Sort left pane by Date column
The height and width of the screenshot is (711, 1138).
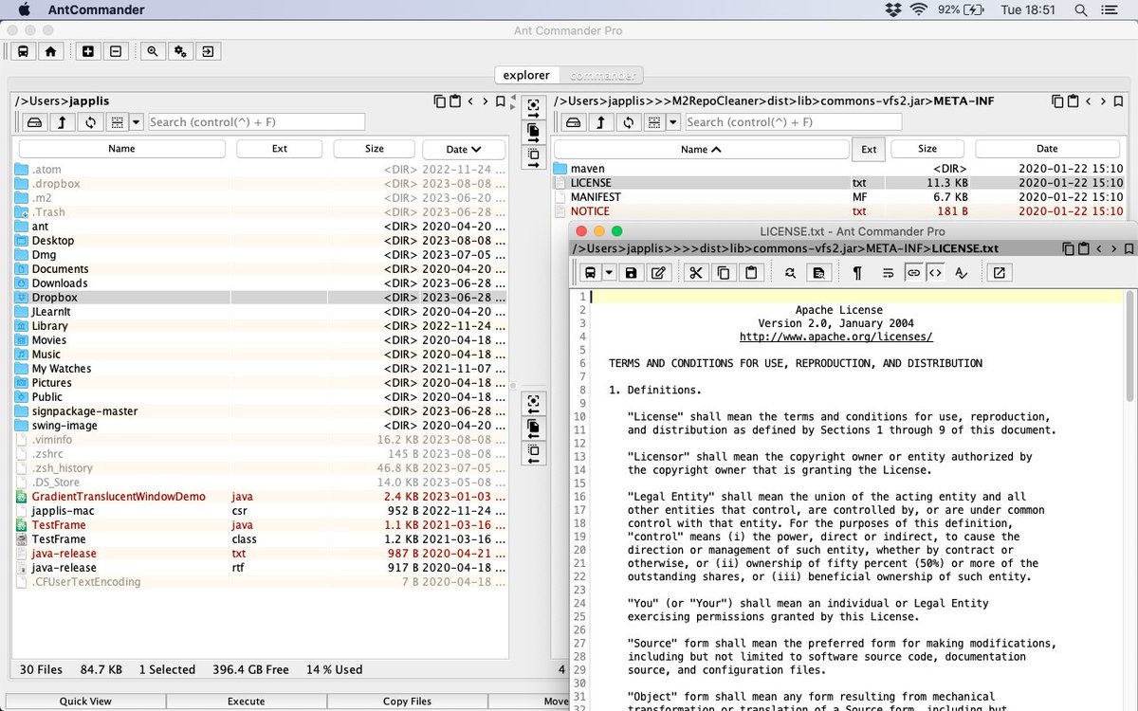click(464, 149)
